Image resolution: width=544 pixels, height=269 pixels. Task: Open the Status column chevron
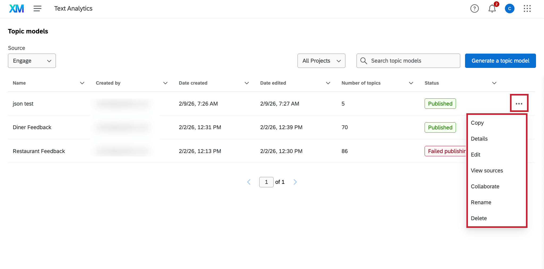point(494,83)
